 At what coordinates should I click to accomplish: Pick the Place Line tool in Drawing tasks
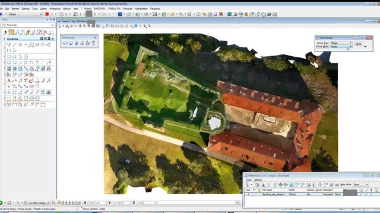(x=14, y=45)
